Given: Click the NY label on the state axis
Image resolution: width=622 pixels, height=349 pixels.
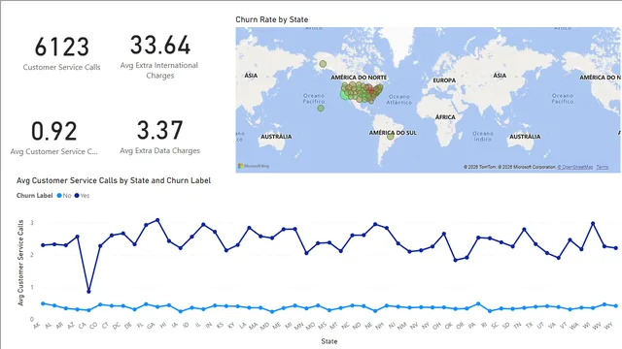Looking at the screenshot, I should pos(426,326).
